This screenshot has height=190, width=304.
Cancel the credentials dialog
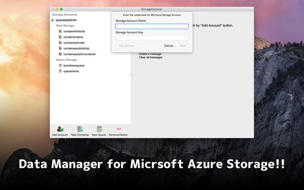tap(168, 46)
